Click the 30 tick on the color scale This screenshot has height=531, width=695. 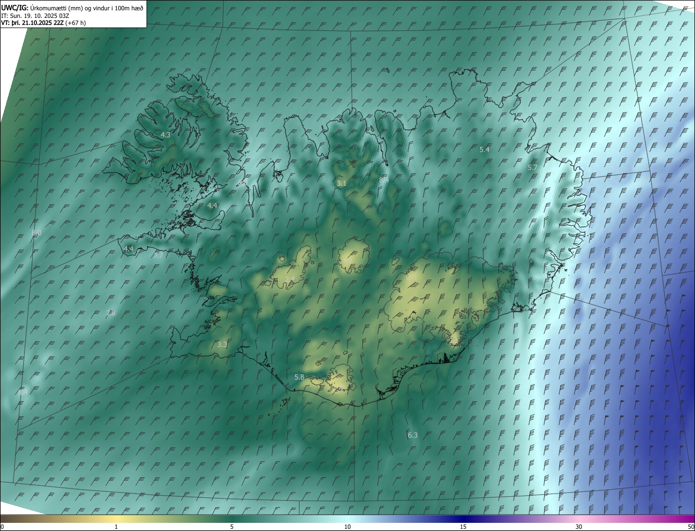pos(579,527)
